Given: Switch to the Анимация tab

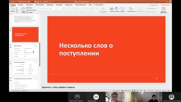Looking at the screenshot, I should point(59,5).
